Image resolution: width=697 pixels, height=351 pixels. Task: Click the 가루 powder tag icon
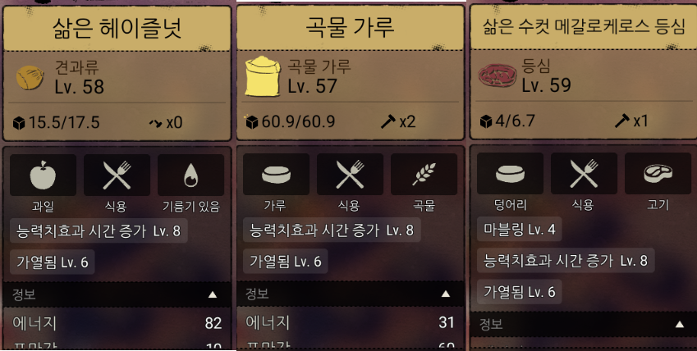click(x=276, y=174)
